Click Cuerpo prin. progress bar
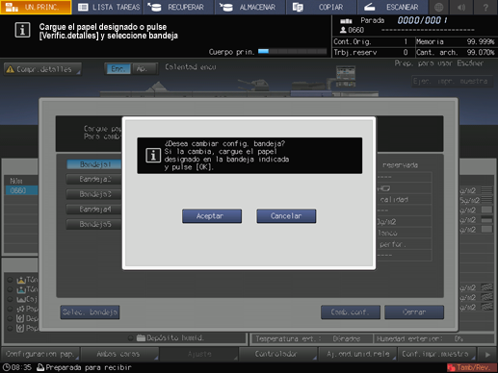The width and height of the screenshot is (498, 373). pos(292,51)
